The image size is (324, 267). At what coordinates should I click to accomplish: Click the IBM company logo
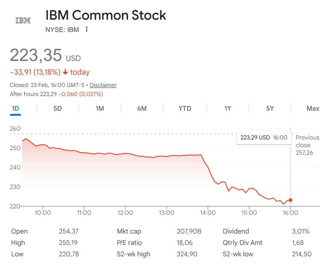(x=23, y=19)
